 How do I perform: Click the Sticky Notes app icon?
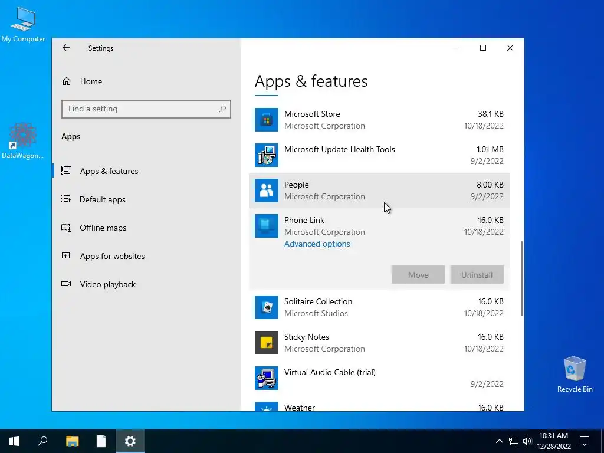click(x=266, y=343)
